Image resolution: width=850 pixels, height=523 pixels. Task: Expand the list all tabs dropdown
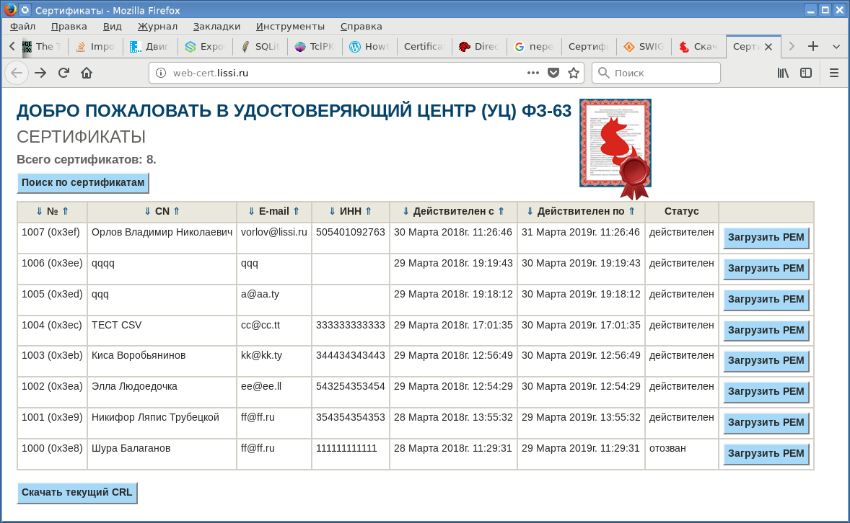836,46
